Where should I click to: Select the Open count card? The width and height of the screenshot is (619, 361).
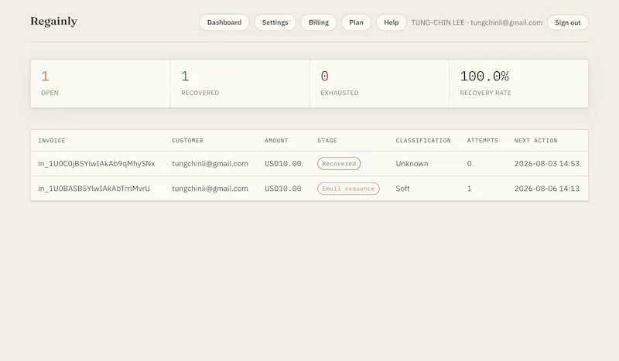101,83
